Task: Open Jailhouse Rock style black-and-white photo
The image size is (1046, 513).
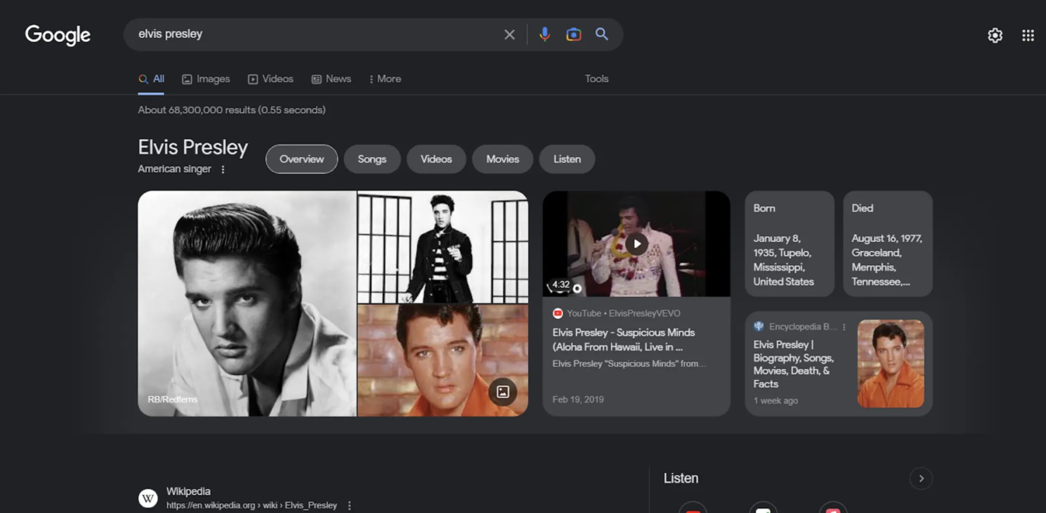Action: point(443,247)
